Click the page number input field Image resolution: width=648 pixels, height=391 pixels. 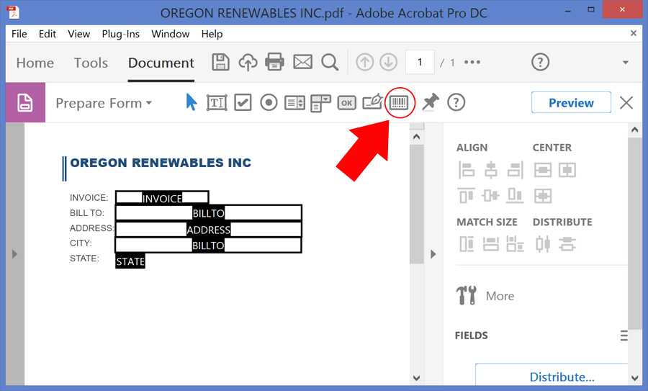coord(420,63)
